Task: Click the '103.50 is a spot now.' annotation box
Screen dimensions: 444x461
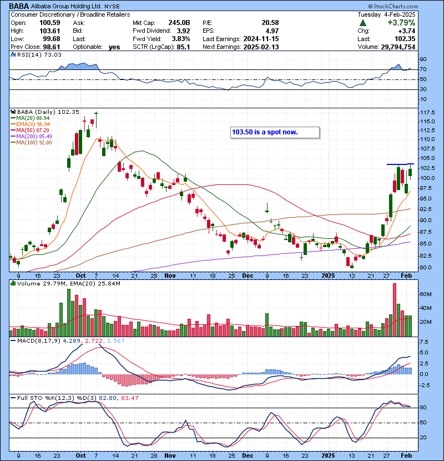Action: 275,132
